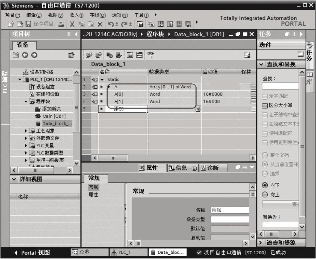Viewport: 316px width, 259px height.
Task: Open the 编辑(E) menu
Action: (x=34, y=15)
